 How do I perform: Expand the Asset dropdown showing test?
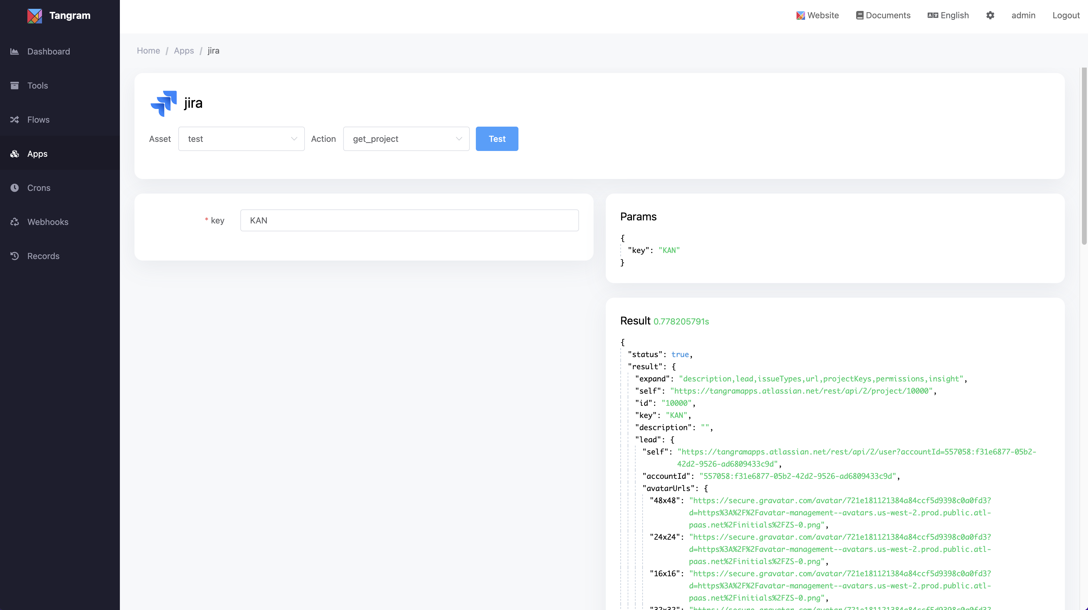(x=241, y=139)
